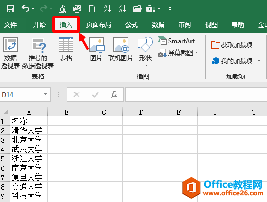
Task: Select column F header
Action: pos(216,112)
